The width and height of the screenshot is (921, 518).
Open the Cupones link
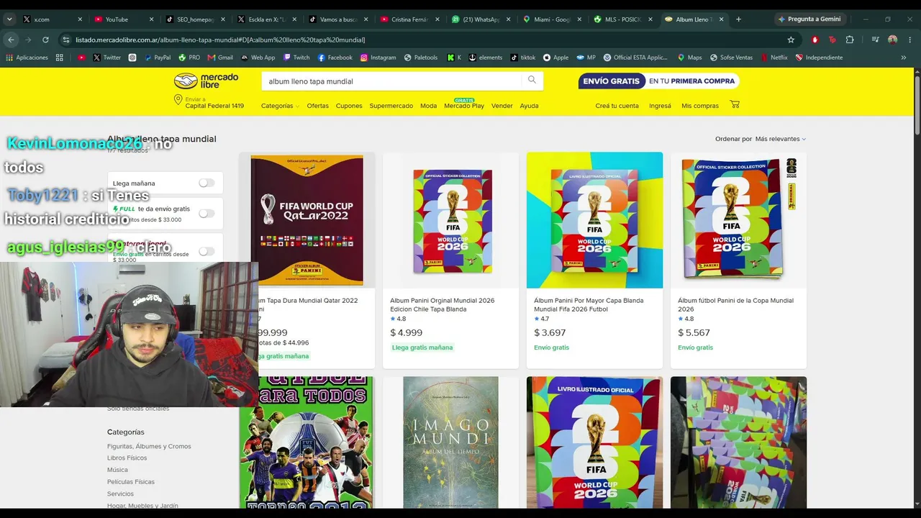click(349, 106)
